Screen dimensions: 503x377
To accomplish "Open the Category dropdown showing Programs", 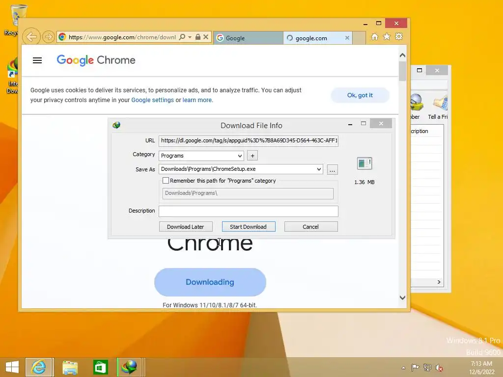I will [201, 156].
